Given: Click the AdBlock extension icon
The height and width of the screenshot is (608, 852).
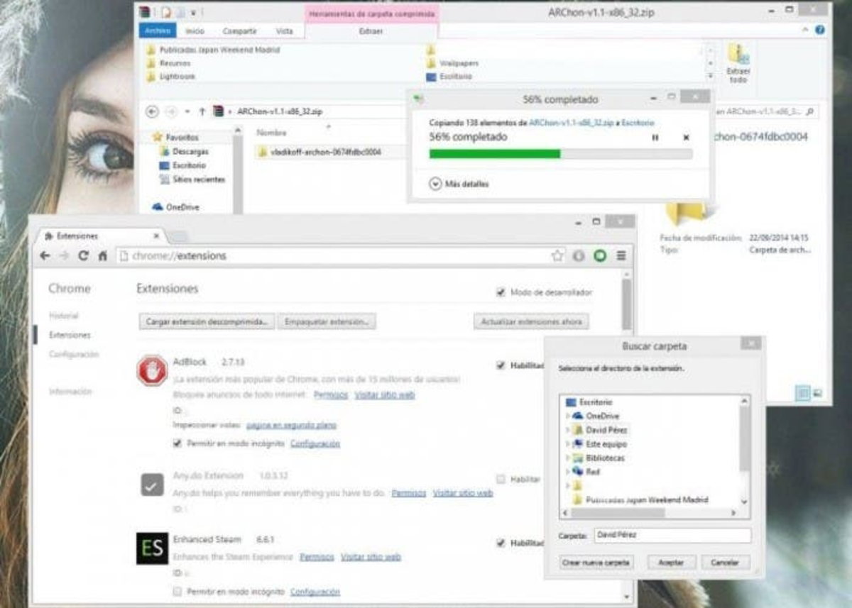Looking at the screenshot, I should click(152, 370).
